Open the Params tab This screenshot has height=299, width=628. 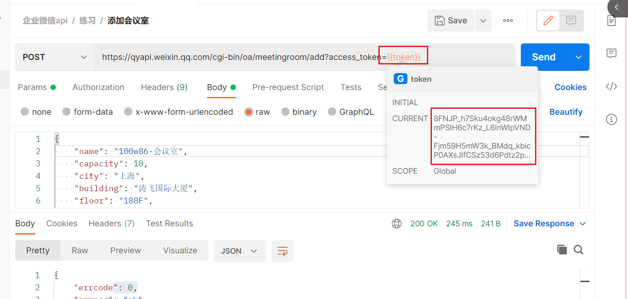[37, 87]
